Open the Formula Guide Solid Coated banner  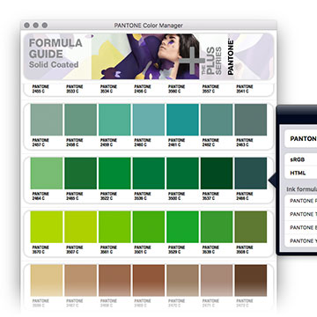[149, 56]
